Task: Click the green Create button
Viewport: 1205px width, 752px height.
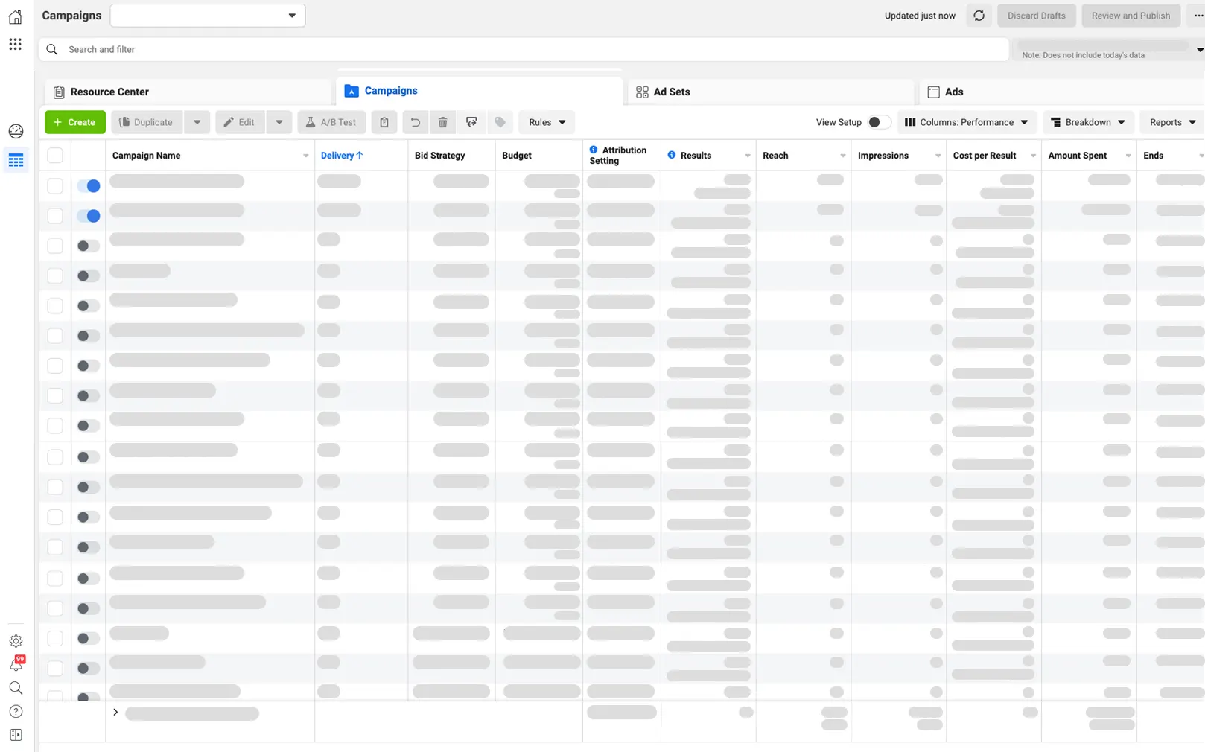Action: (x=75, y=122)
